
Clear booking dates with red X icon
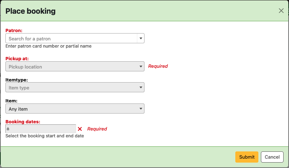(x=80, y=129)
